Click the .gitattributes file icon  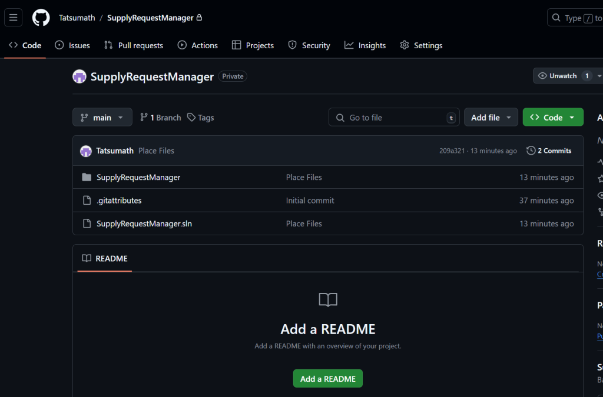point(87,201)
